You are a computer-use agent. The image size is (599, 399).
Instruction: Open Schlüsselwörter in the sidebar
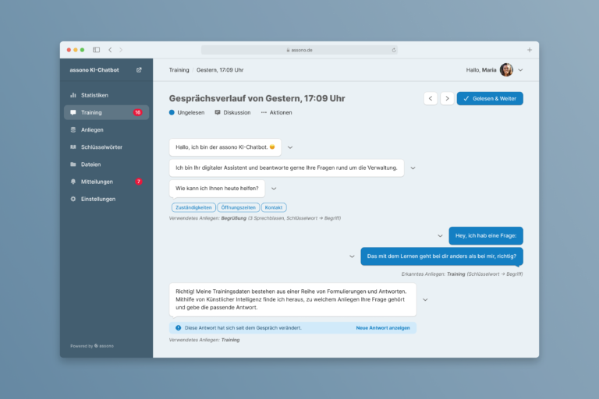[106, 147]
